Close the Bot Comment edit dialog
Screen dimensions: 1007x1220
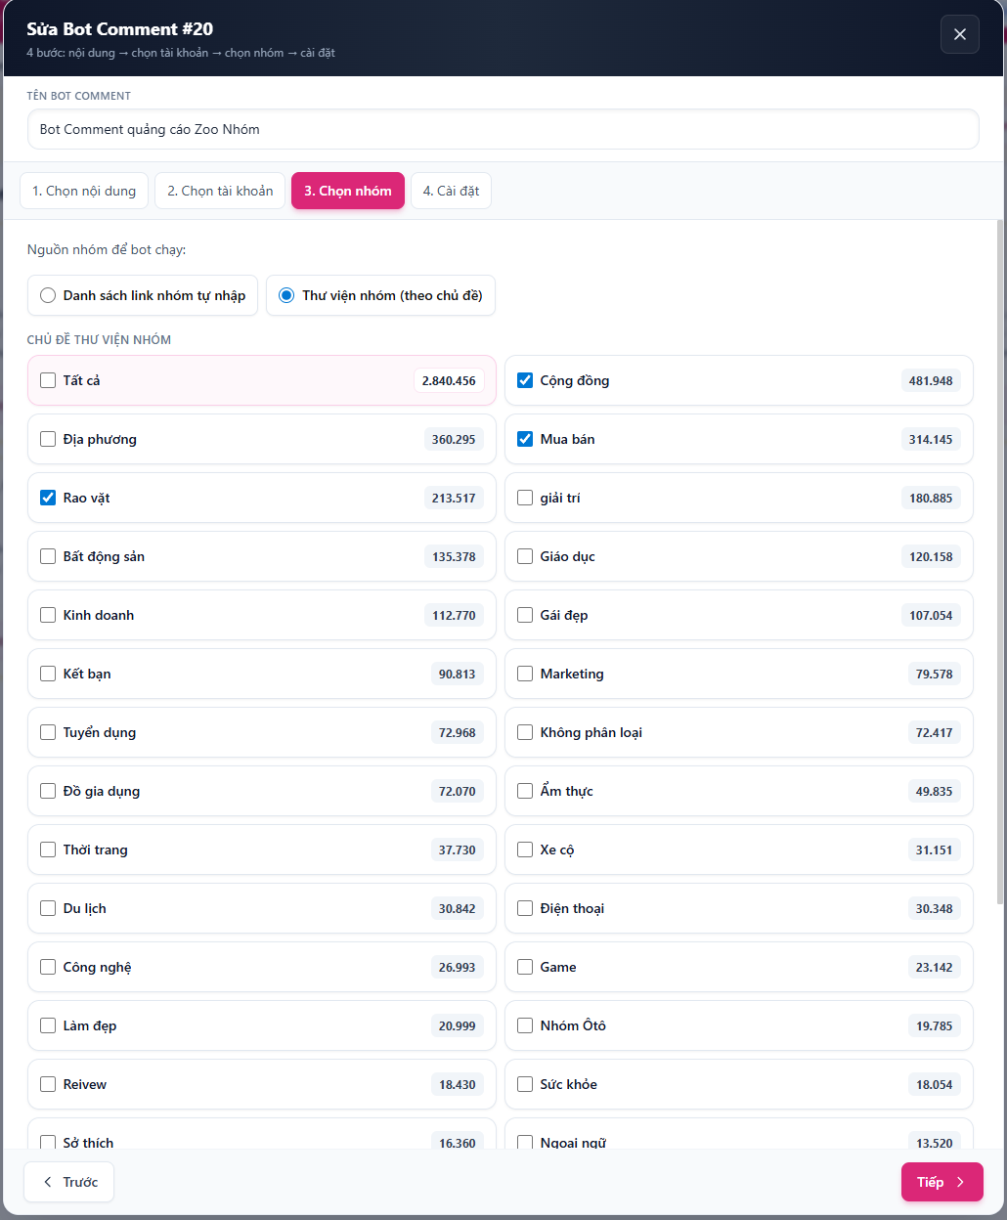pos(959,34)
